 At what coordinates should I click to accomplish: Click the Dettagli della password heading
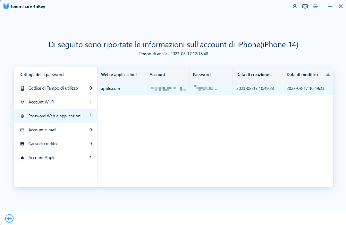coord(42,75)
